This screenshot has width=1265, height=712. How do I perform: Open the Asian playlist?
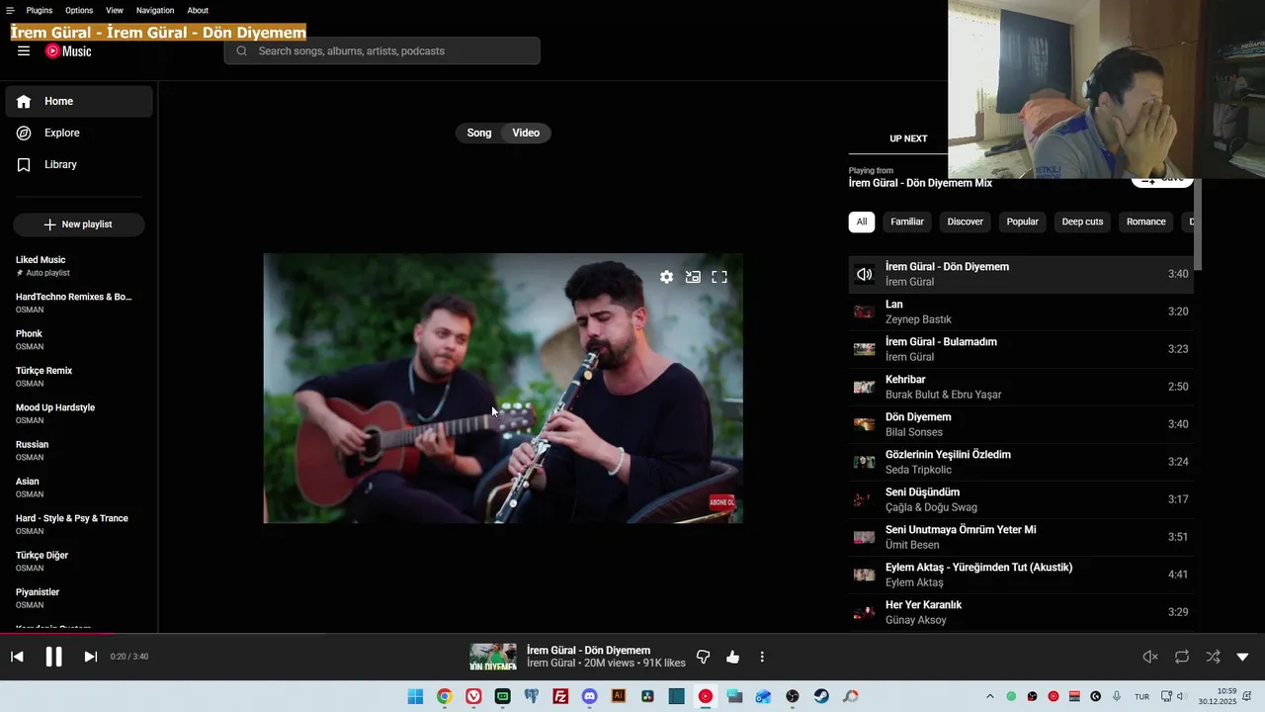tap(79, 488)
